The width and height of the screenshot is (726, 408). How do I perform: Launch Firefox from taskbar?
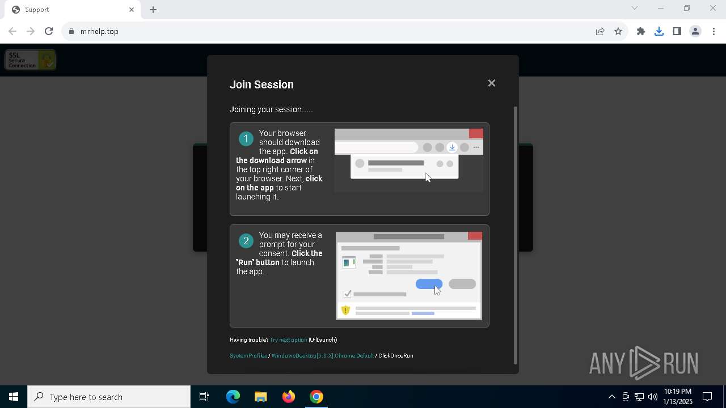(289, 397)
